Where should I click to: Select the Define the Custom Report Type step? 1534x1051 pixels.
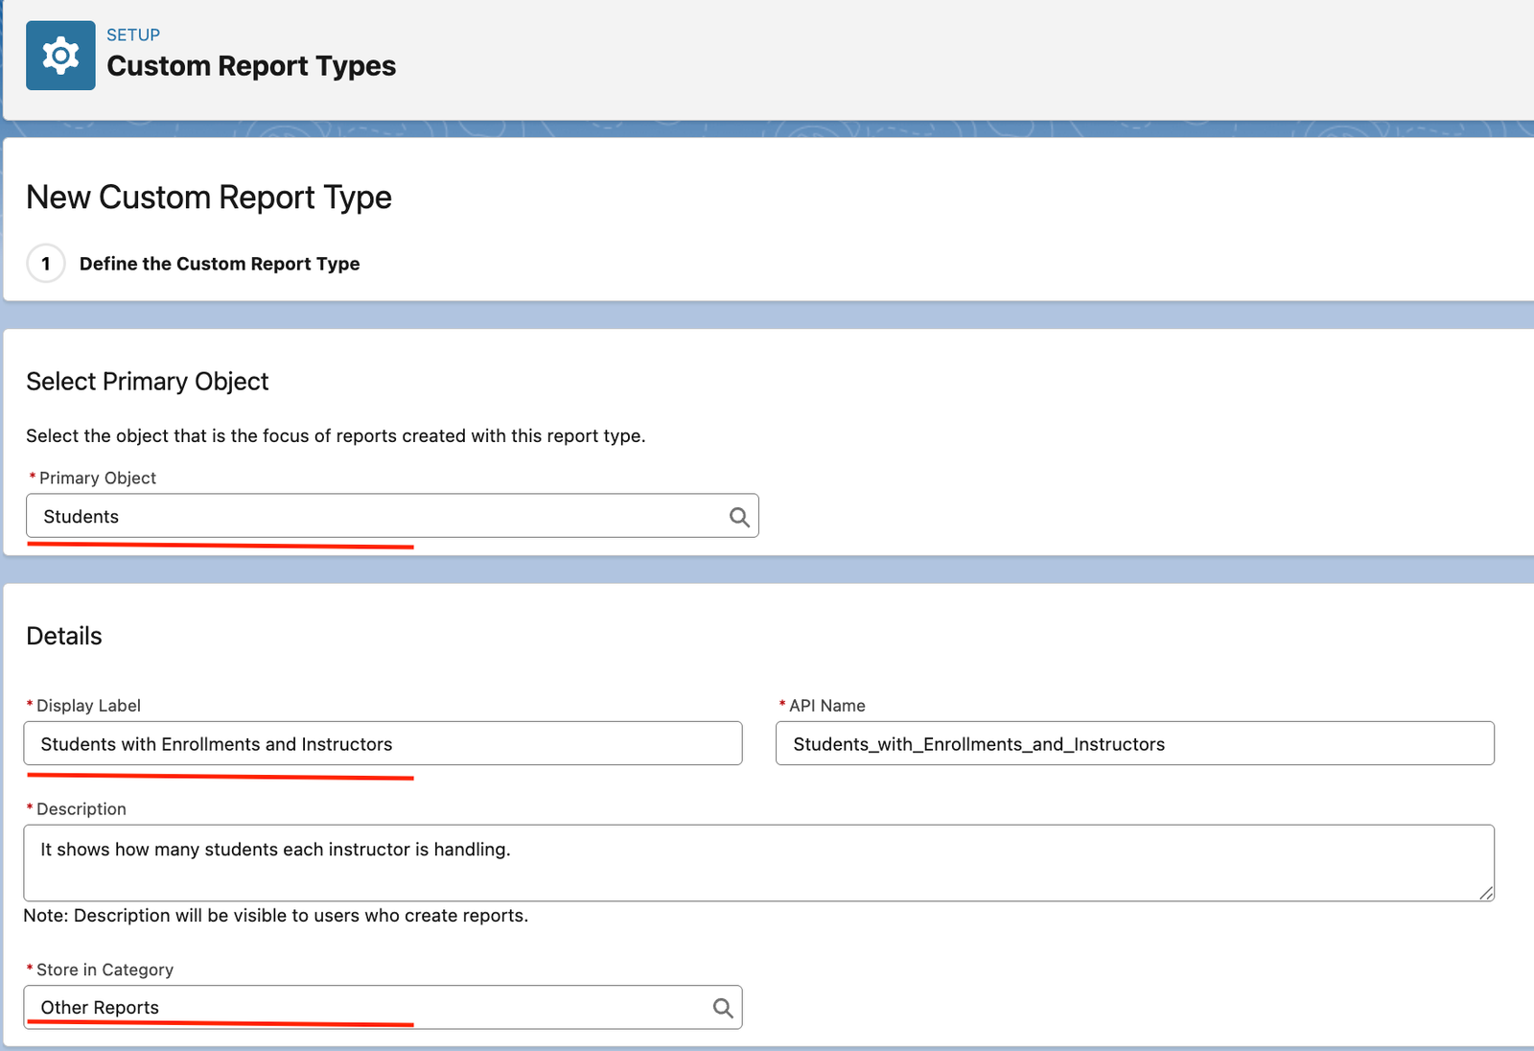pyautogui.click(x=220, y=264)
